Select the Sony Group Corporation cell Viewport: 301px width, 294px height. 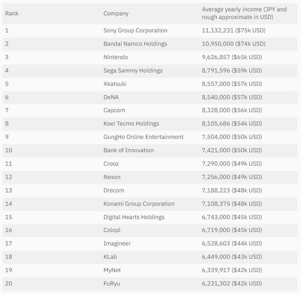(x=135, y=30)
